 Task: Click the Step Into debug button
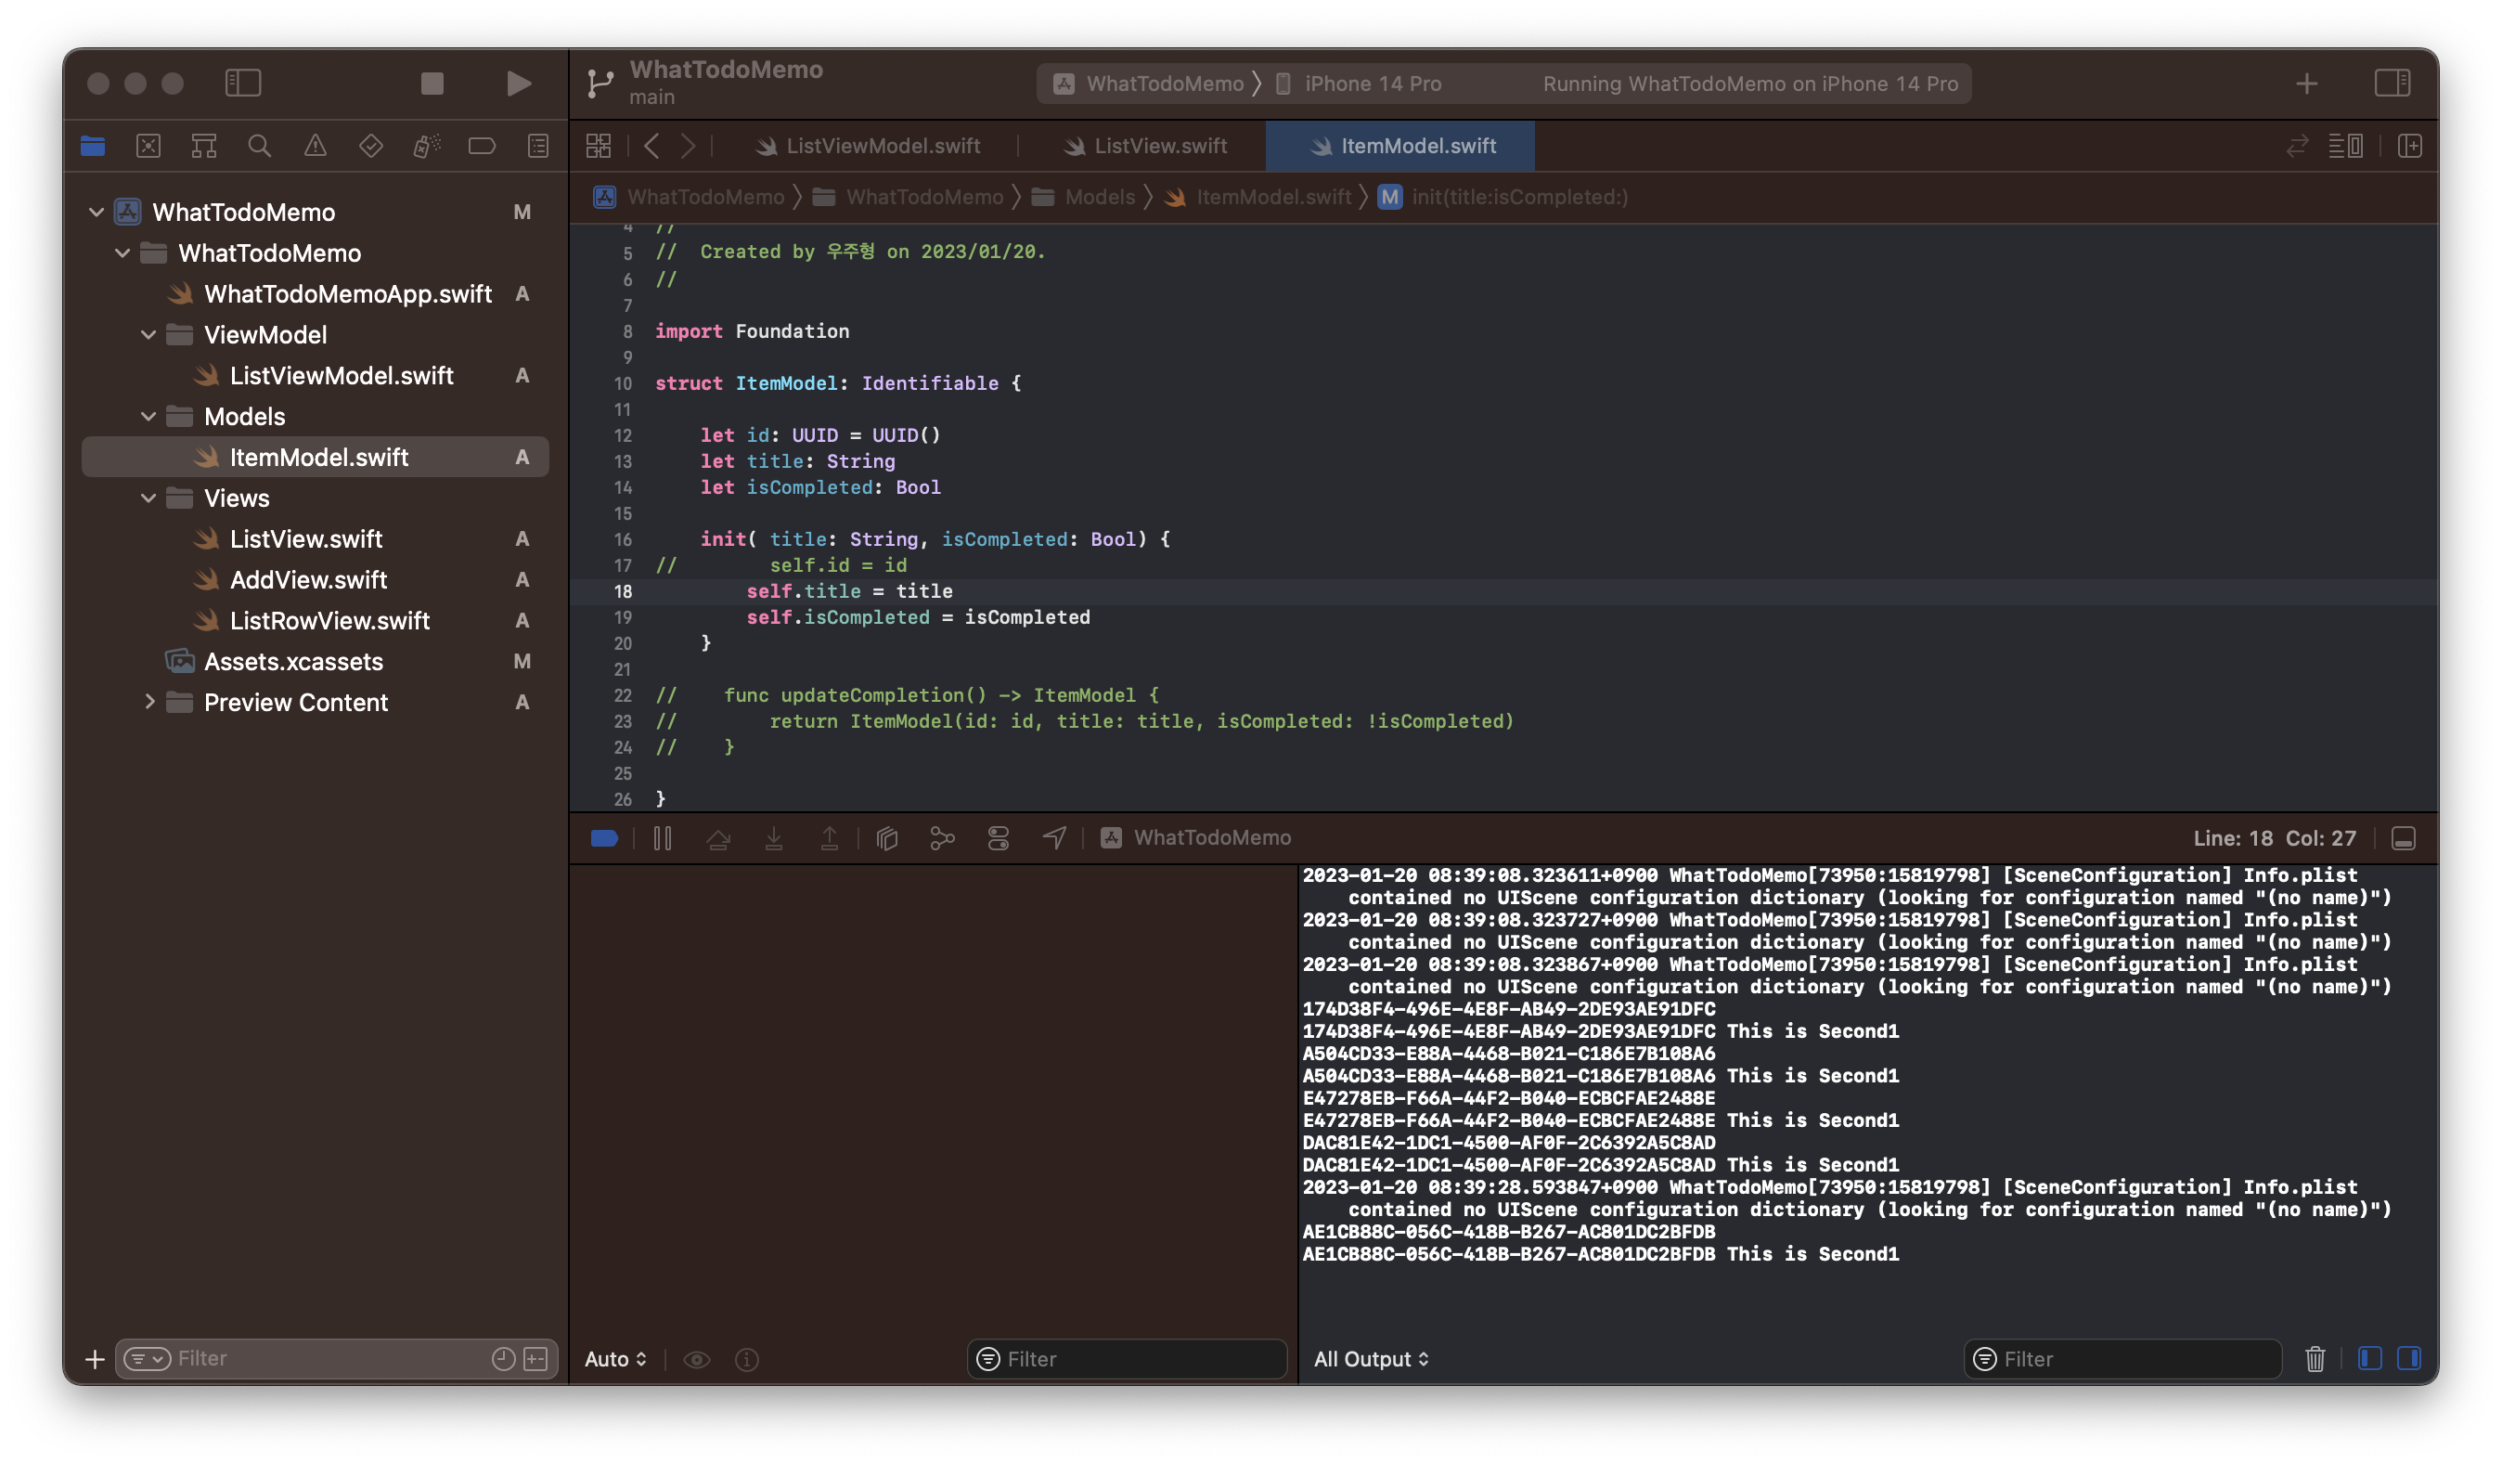[x=773, y=838]
